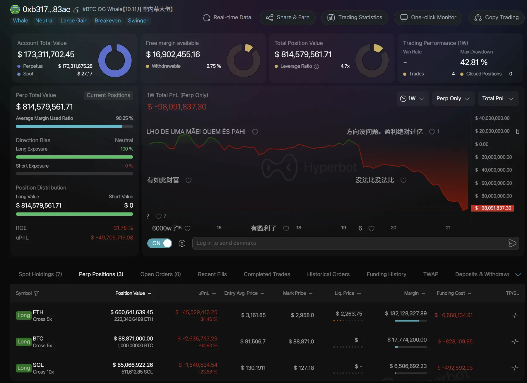Open the Symbol column filter icon
This screenshot has height=383, width=527.
tap(36, 293)
